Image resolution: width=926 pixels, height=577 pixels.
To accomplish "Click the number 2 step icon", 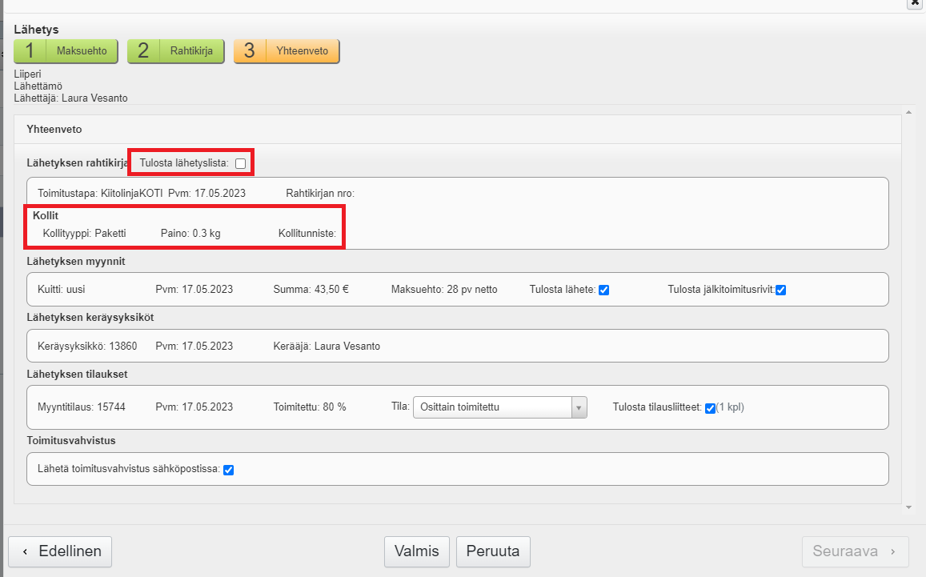I will [x=143, y=51].
